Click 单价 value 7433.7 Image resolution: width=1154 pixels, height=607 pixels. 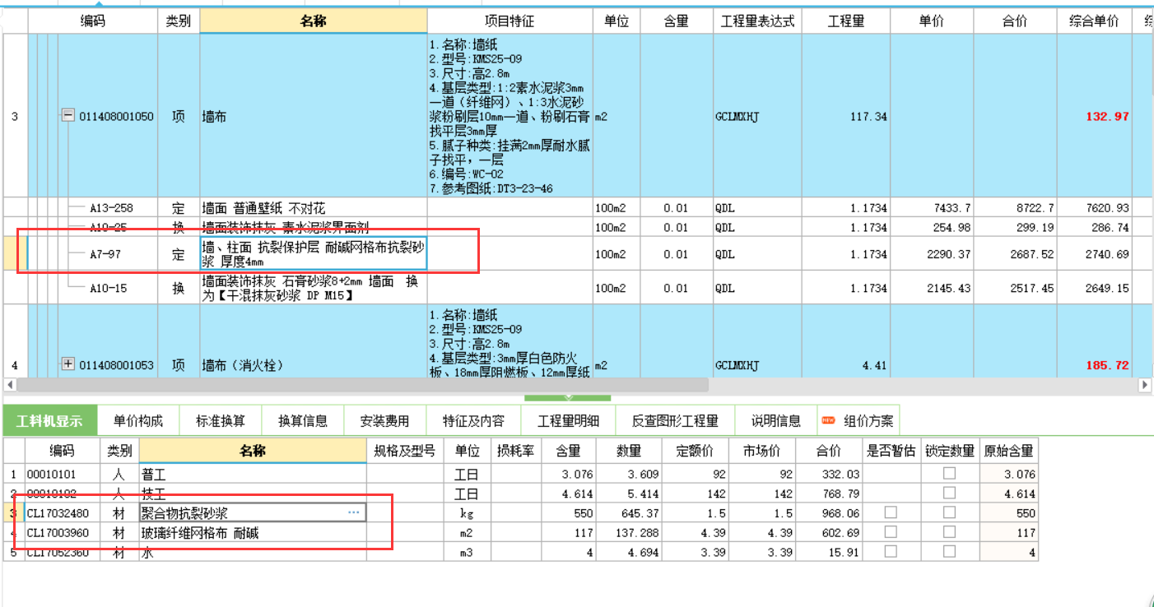[951, 208]
